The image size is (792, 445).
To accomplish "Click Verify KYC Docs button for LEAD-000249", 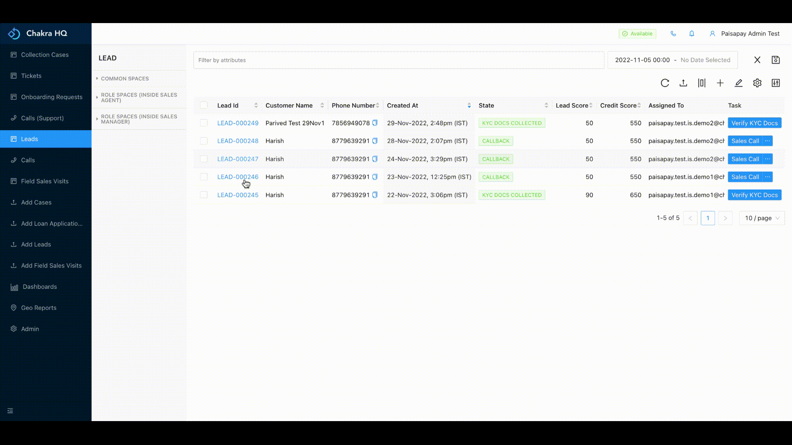I will click(754, 123).
